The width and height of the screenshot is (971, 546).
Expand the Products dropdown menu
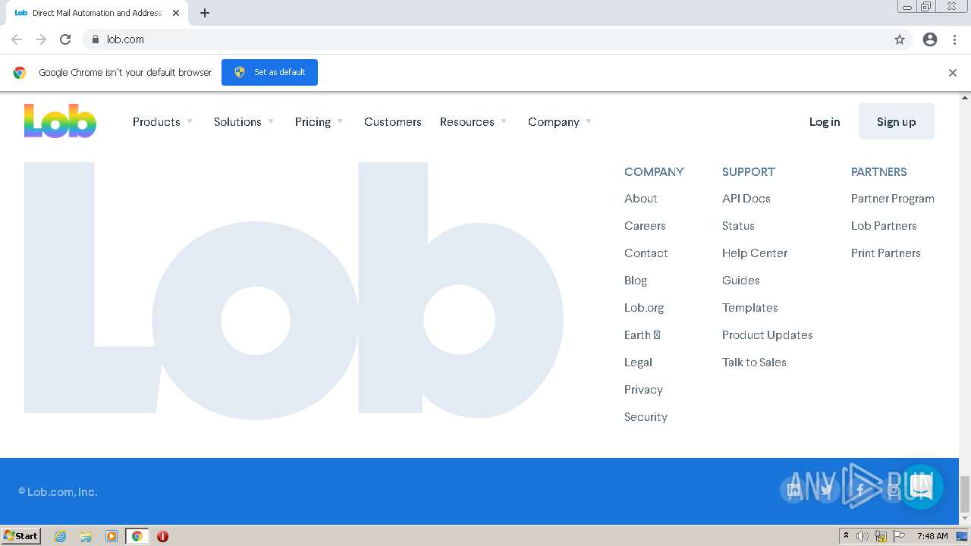pos(162,121)
